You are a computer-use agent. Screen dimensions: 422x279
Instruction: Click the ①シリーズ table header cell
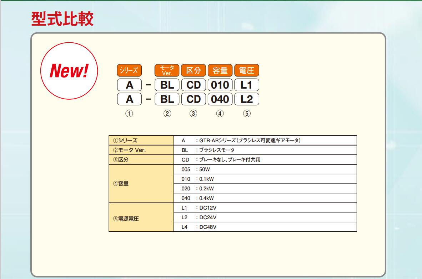pyautogui.click(x=141, y=141)
